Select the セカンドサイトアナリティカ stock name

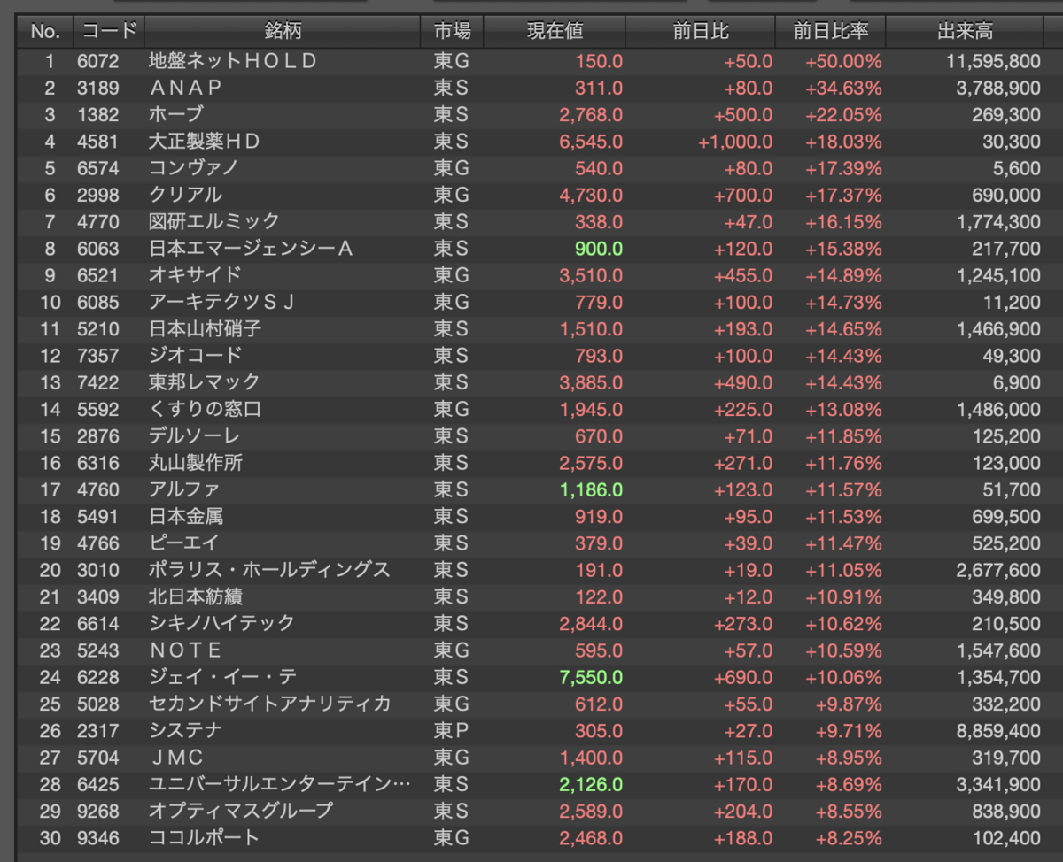click(269, 704)
